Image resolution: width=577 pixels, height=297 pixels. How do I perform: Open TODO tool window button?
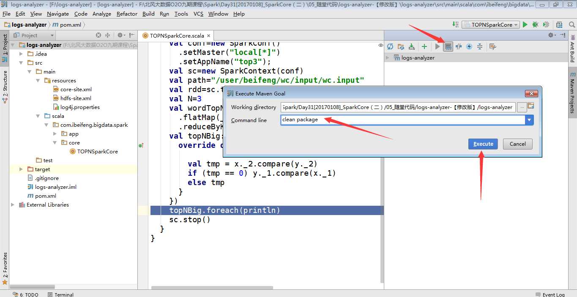coord(26,294)
